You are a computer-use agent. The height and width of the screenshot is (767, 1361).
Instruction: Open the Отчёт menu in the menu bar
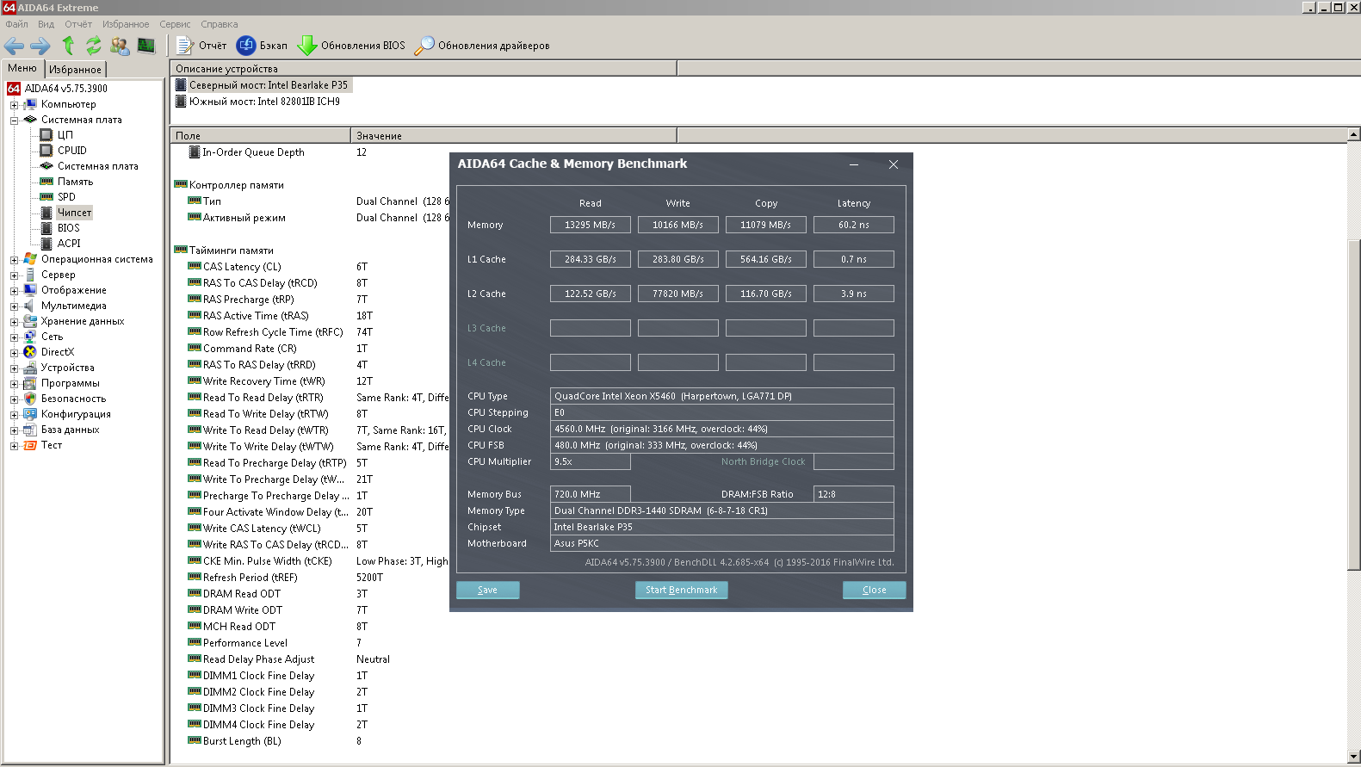[78, 24]
